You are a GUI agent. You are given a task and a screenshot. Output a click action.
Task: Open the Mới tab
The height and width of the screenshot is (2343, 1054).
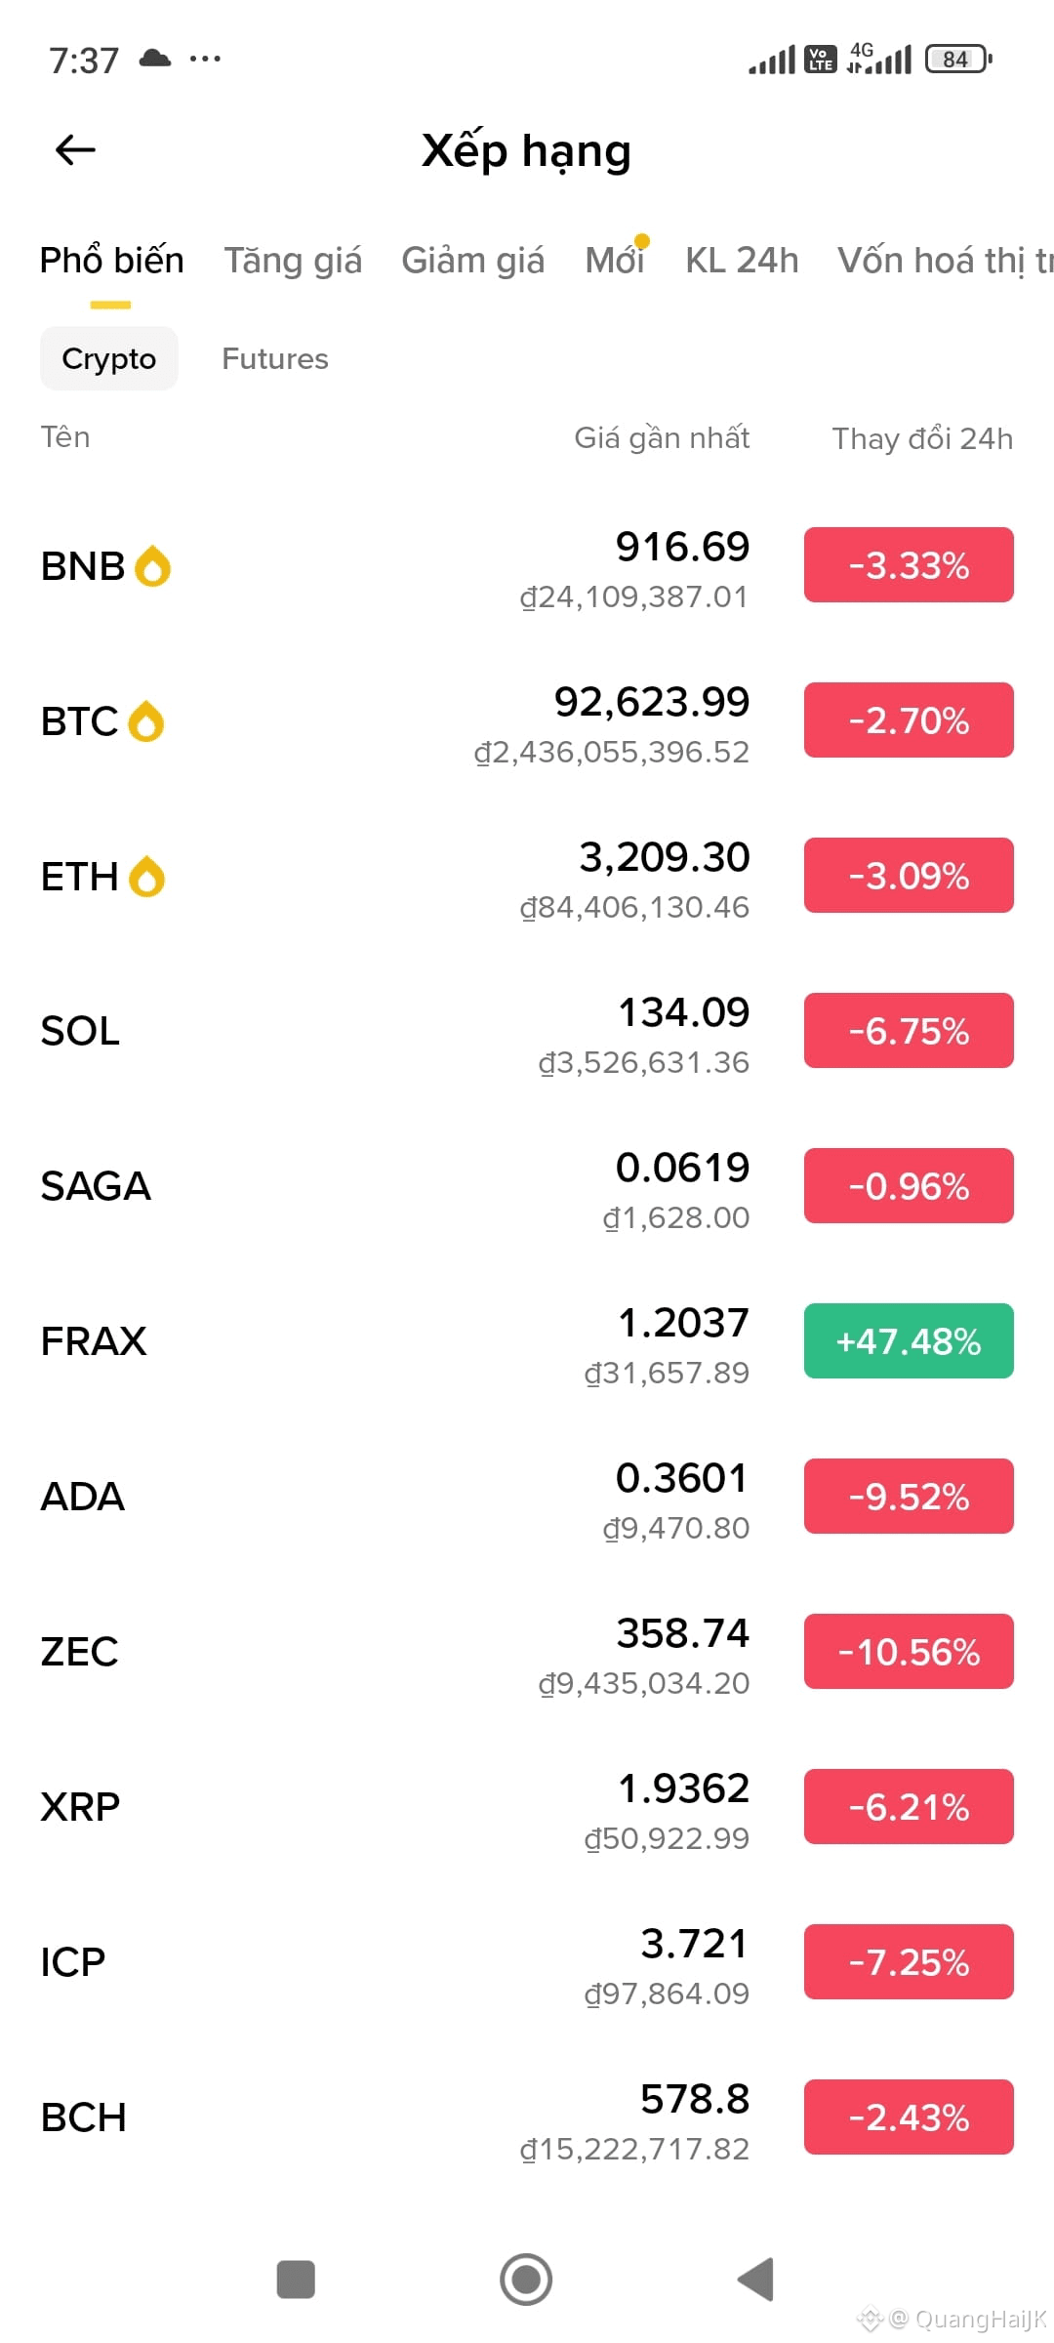point(615,261)
